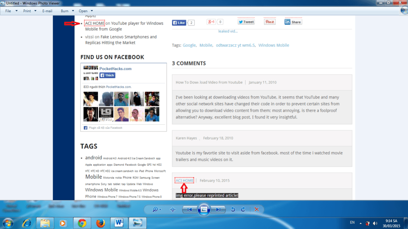Click the odtwarzacz yt wm6.5 tag
This screenshot has width=408, height=229.
235,45
